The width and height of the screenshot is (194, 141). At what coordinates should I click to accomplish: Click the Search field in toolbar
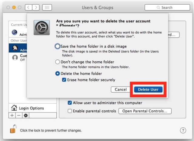pyautogui.click(x=167, y=8)
